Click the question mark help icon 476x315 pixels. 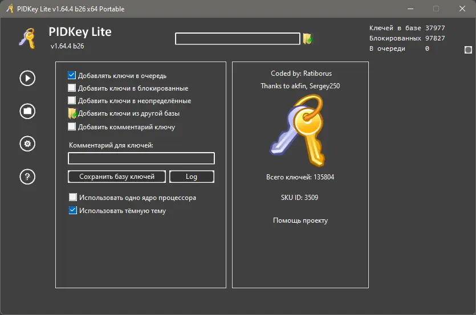[x=27, y=177]
